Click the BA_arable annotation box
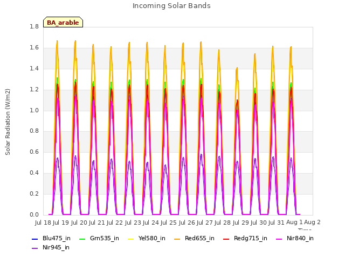The height and width of the screenshot is (258, 345). point(63,22)
